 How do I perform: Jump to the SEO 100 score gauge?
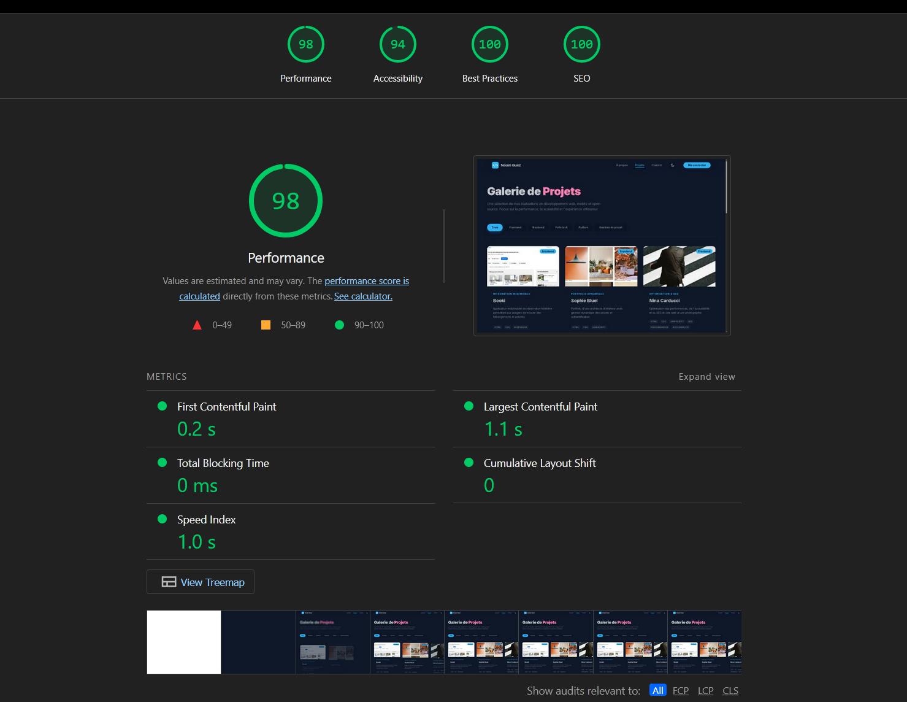point(581,45)
